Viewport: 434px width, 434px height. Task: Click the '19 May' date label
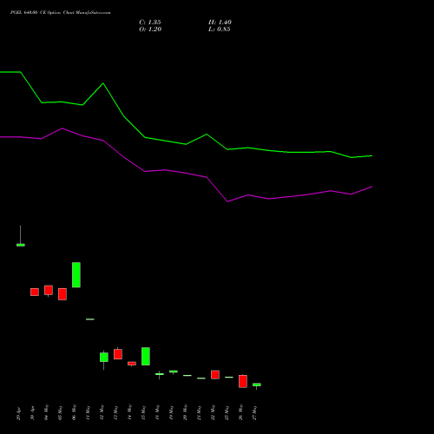click(x=171, y=412)
